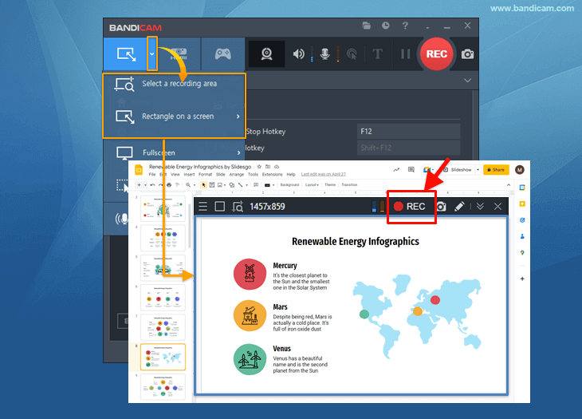Click the Shift+F12 hotkey field
This screenshot has height=419, width=582.
[408, 148]
